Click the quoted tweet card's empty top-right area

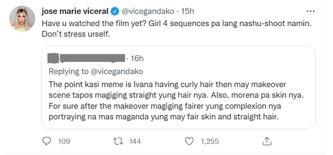coord(253,58)
